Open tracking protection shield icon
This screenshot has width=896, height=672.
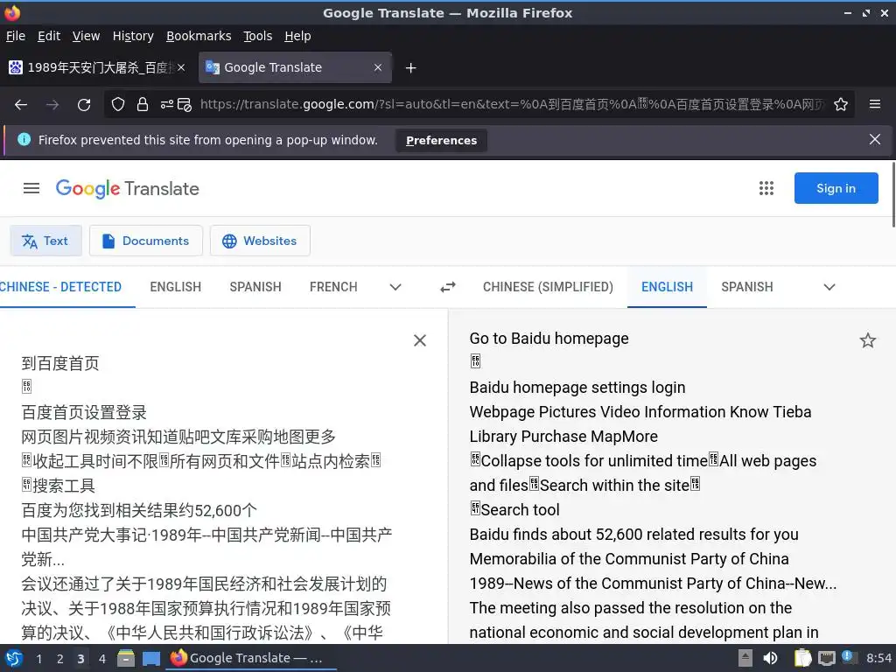click(118, 104)
